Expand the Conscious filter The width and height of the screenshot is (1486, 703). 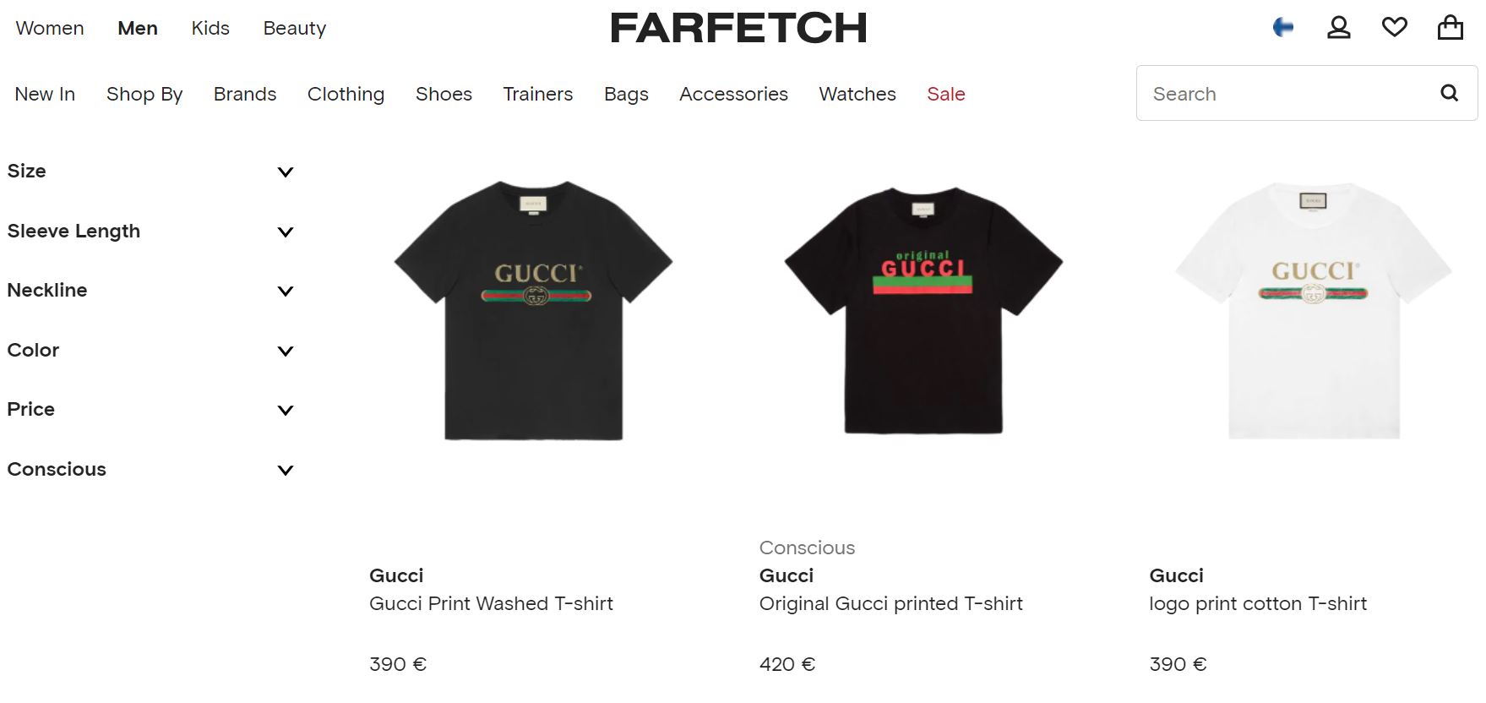tap(150, 470)
